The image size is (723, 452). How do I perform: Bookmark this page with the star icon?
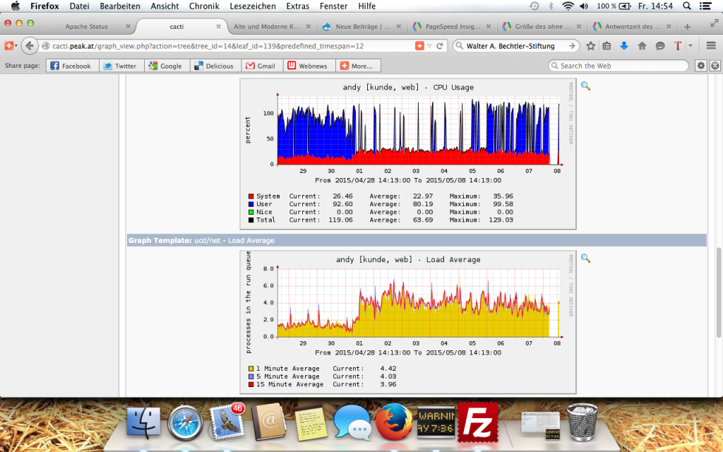coord(590,46)
